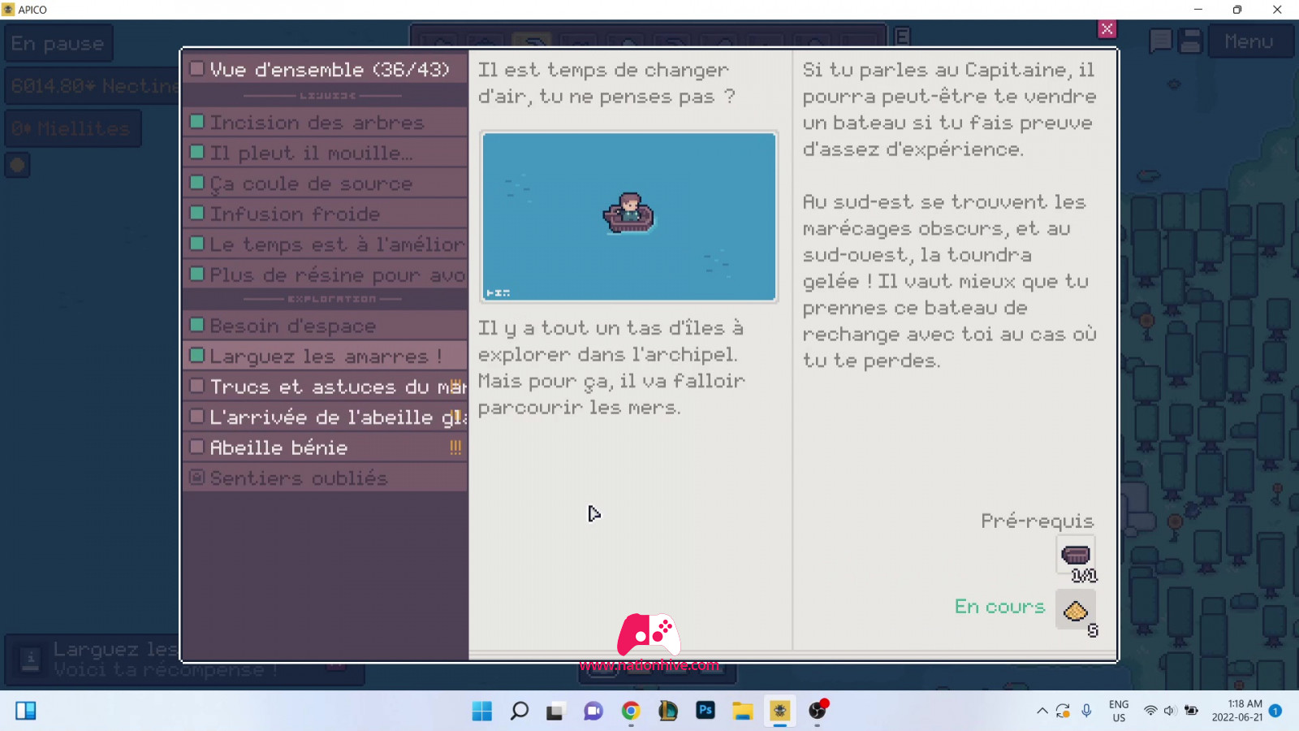
Task: Open quest Le temps est à l'amélior
Action: tap(326, 244)
